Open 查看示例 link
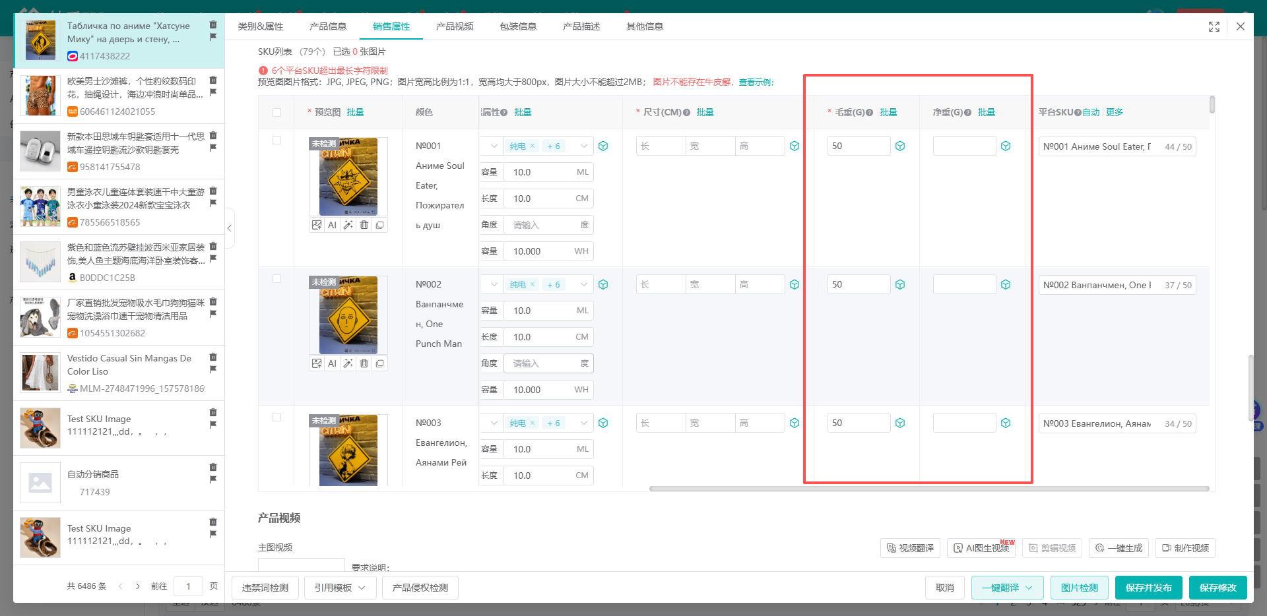Viewport: 1267px width, 616px height. 755,82
